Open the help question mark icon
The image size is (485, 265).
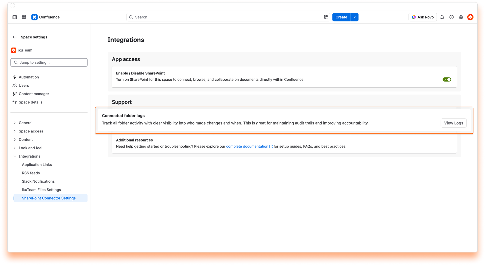click(451, 17)
